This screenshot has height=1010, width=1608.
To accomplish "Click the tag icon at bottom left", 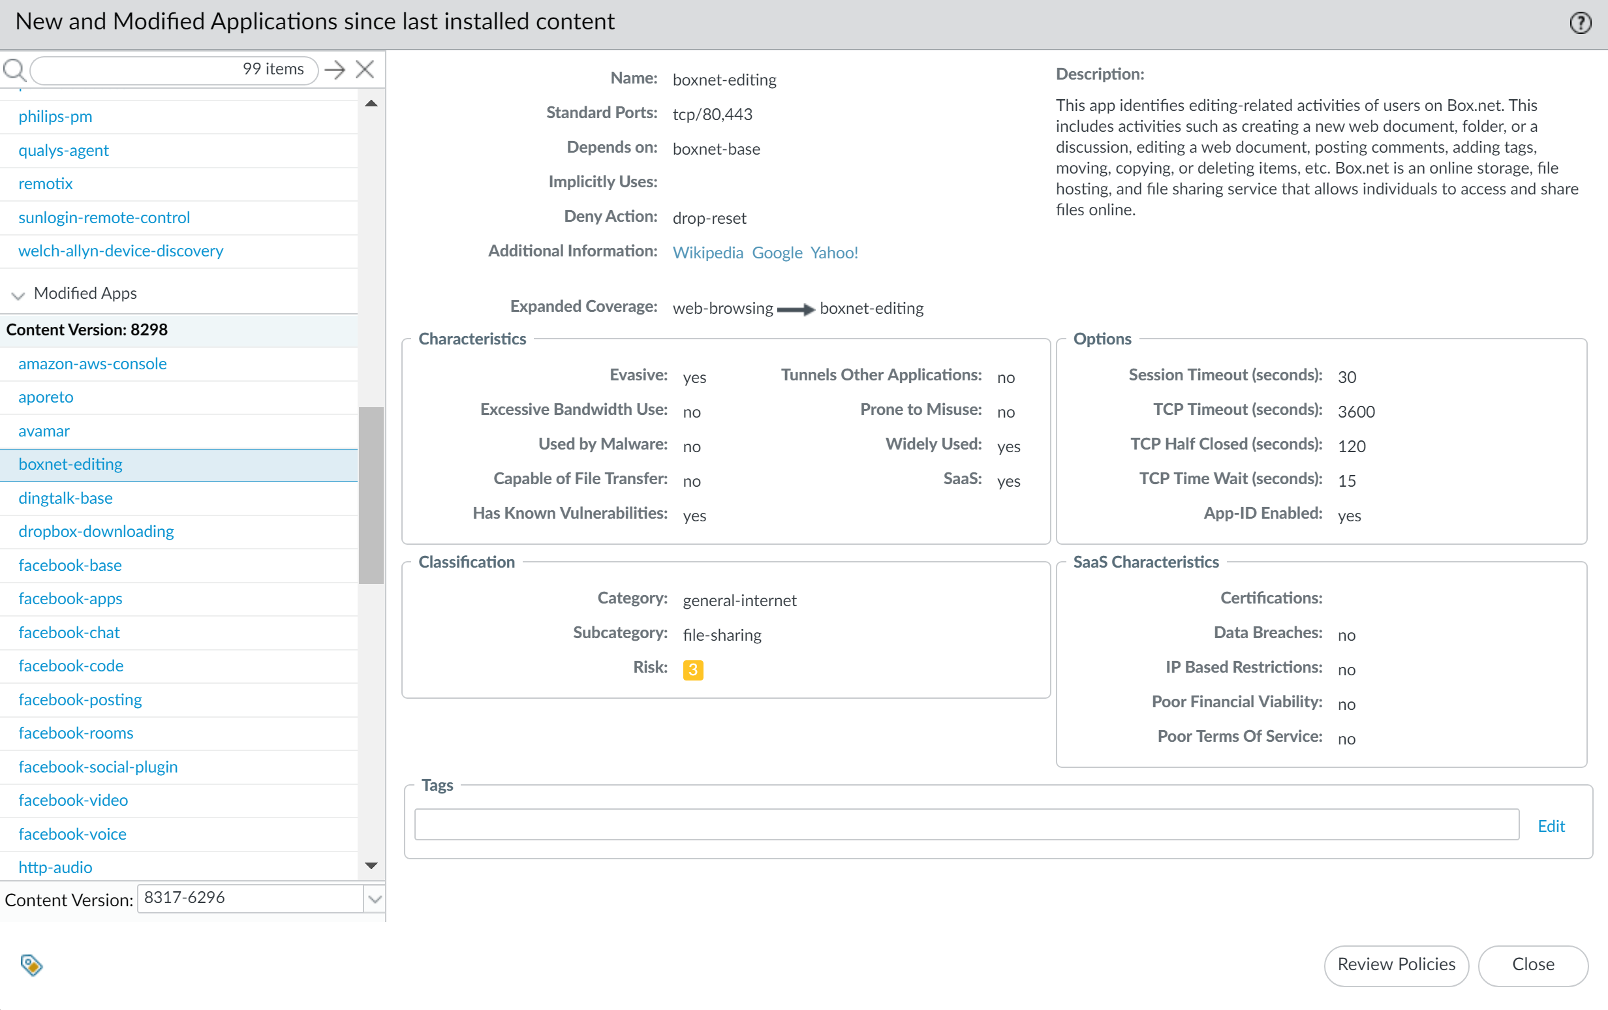I will pos(31,964).
